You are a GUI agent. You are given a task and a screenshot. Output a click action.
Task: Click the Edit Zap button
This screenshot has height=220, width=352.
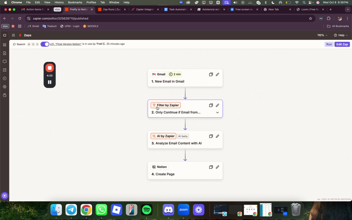342,44
